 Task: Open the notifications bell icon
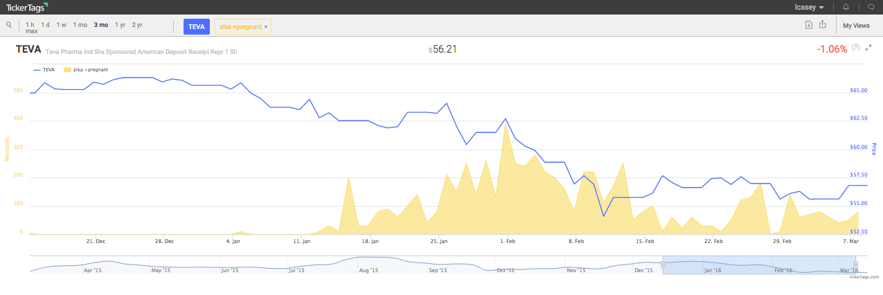[x=846, y=7]
